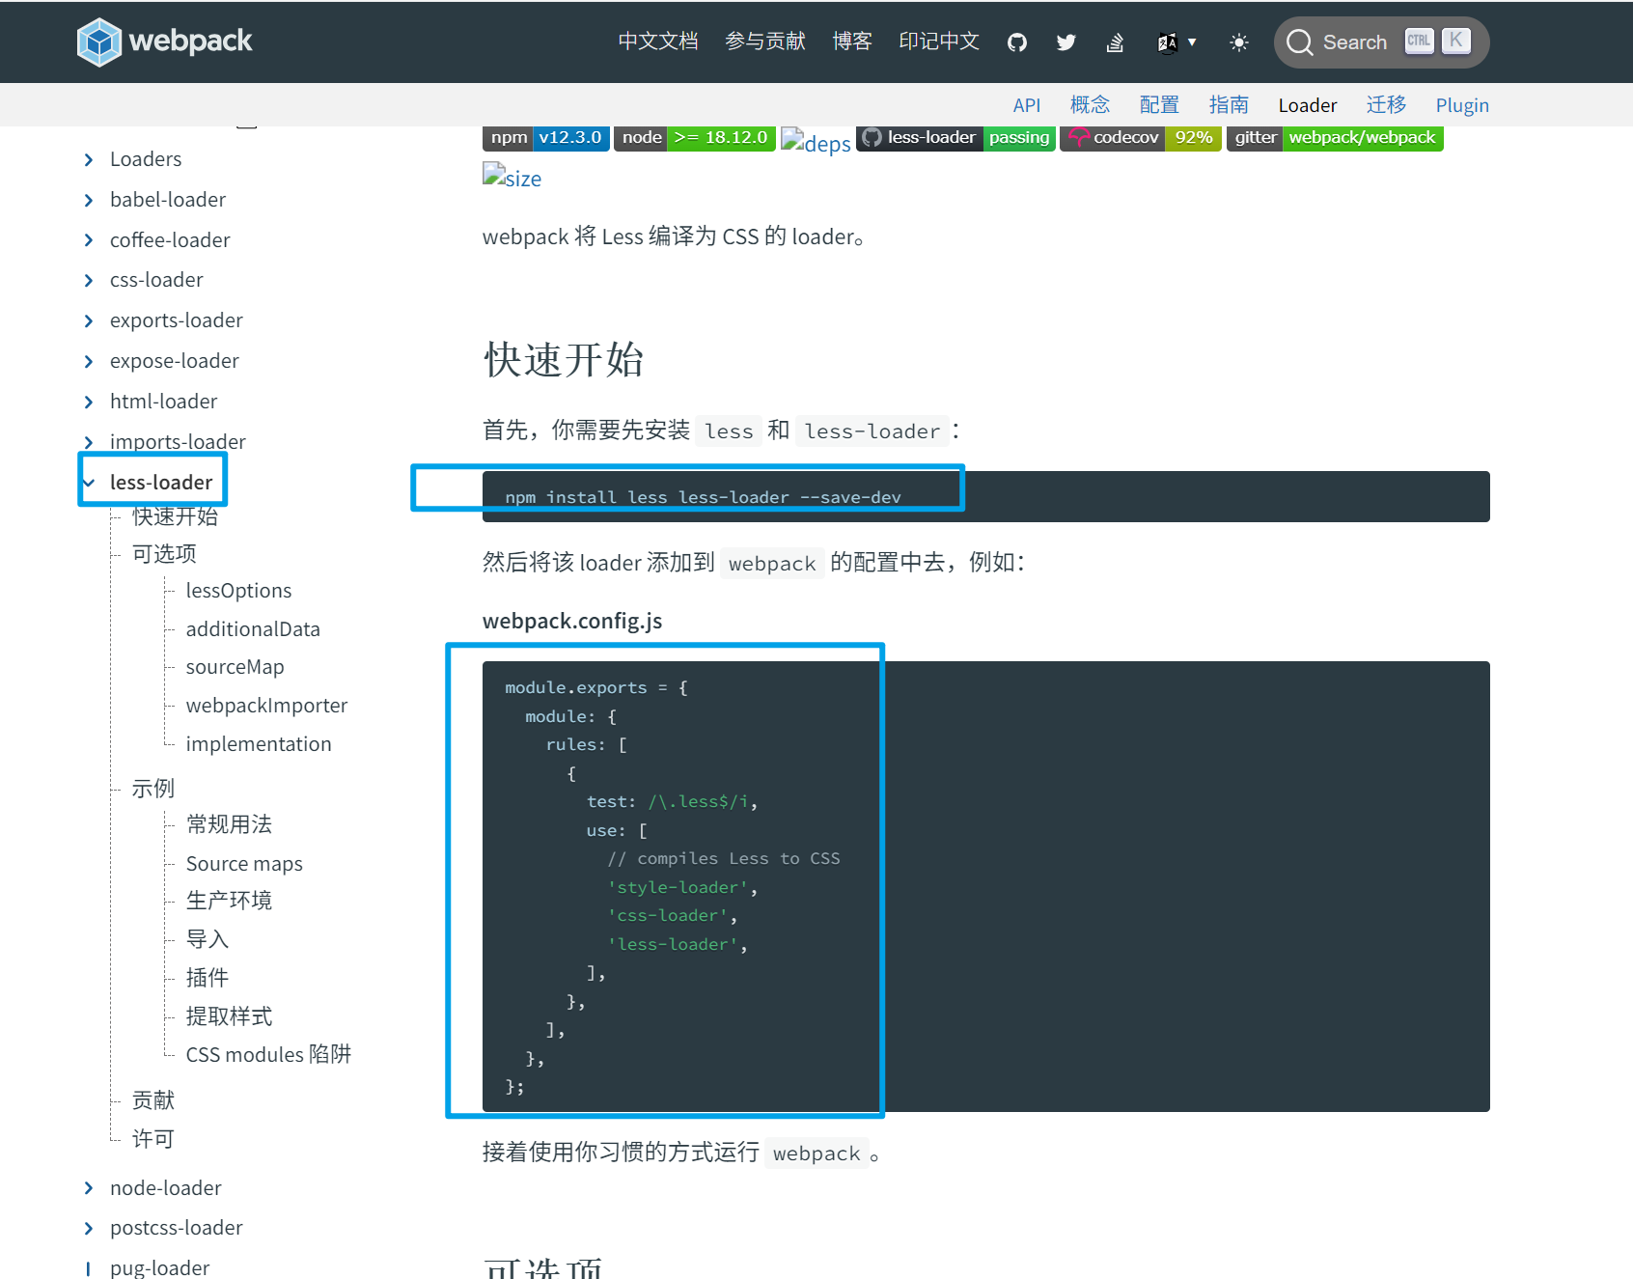Click the less-loader passing build badge
The width and height of the screenshot is (1633, 1279).
point(955,138)
